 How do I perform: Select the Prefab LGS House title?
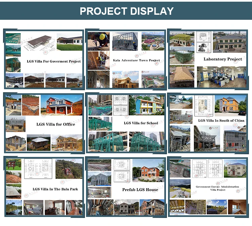(140, 190)
